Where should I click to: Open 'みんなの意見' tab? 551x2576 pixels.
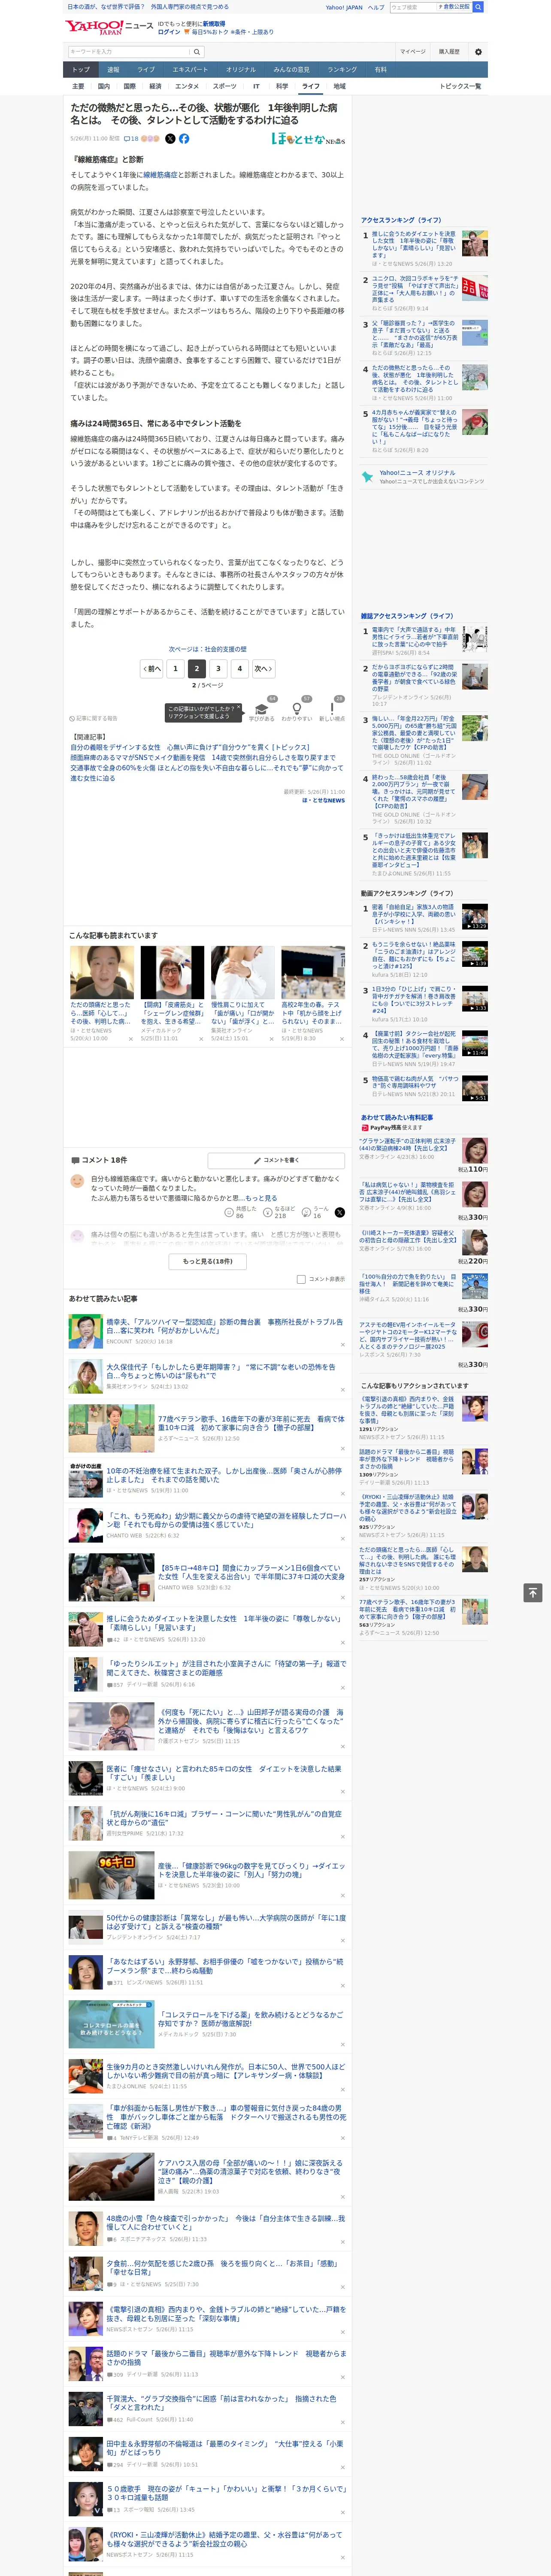292,70
